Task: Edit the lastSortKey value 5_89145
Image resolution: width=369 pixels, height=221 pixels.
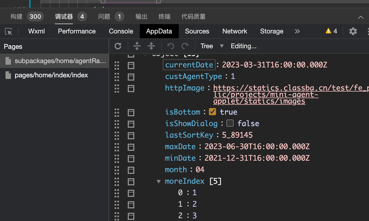Action: [237, 135]
